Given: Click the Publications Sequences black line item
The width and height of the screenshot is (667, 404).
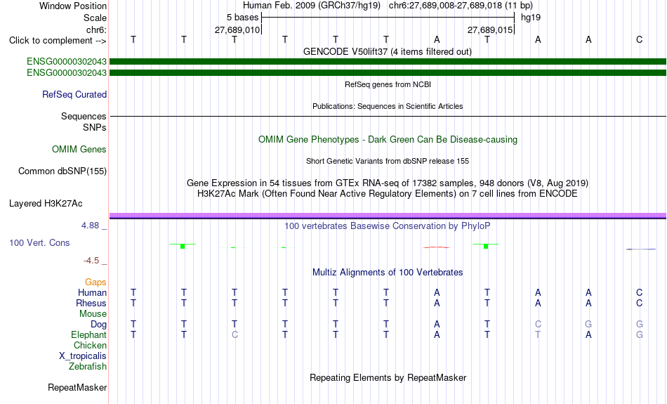Looking at the screenshot, I should point(388,116).
